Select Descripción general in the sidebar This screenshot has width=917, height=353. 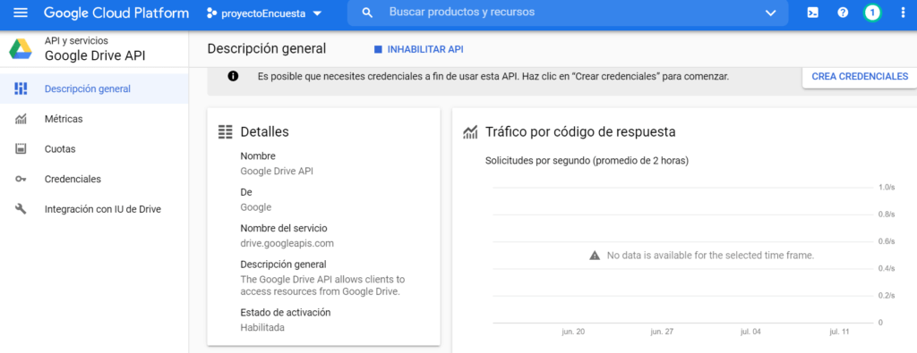(94, 89)
